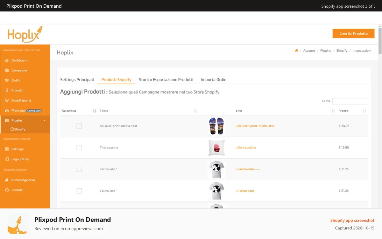382x239 pixels.
Task: Open the /l-altro-lato-- link
Action: 246,191
